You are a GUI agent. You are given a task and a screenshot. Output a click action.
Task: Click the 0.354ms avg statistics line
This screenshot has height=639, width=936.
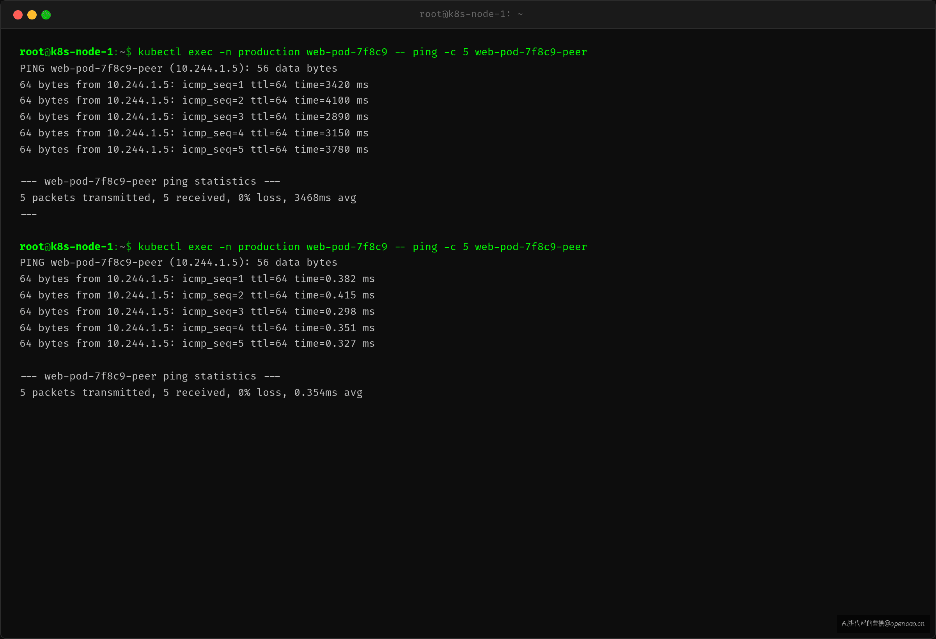click(x=191, y=392)
